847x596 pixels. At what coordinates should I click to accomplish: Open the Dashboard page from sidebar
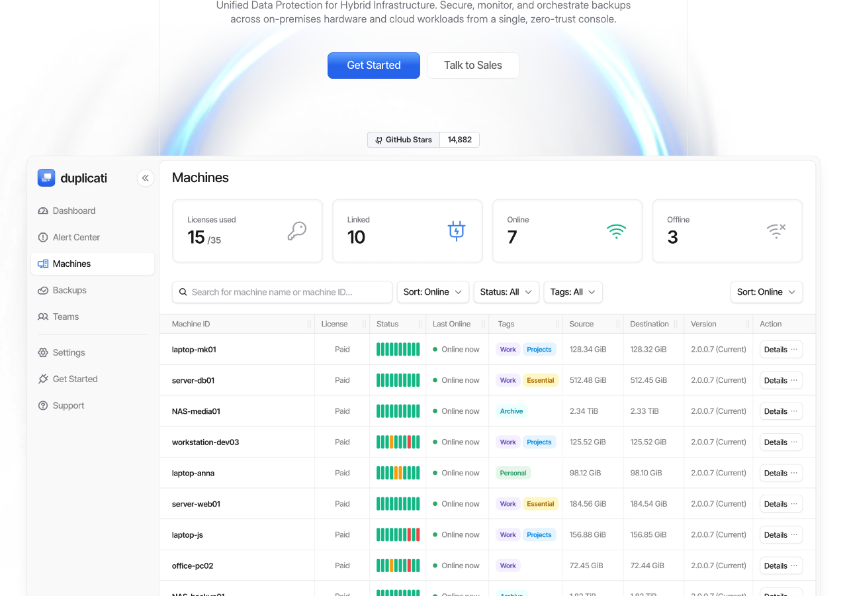tap(93, 211)
